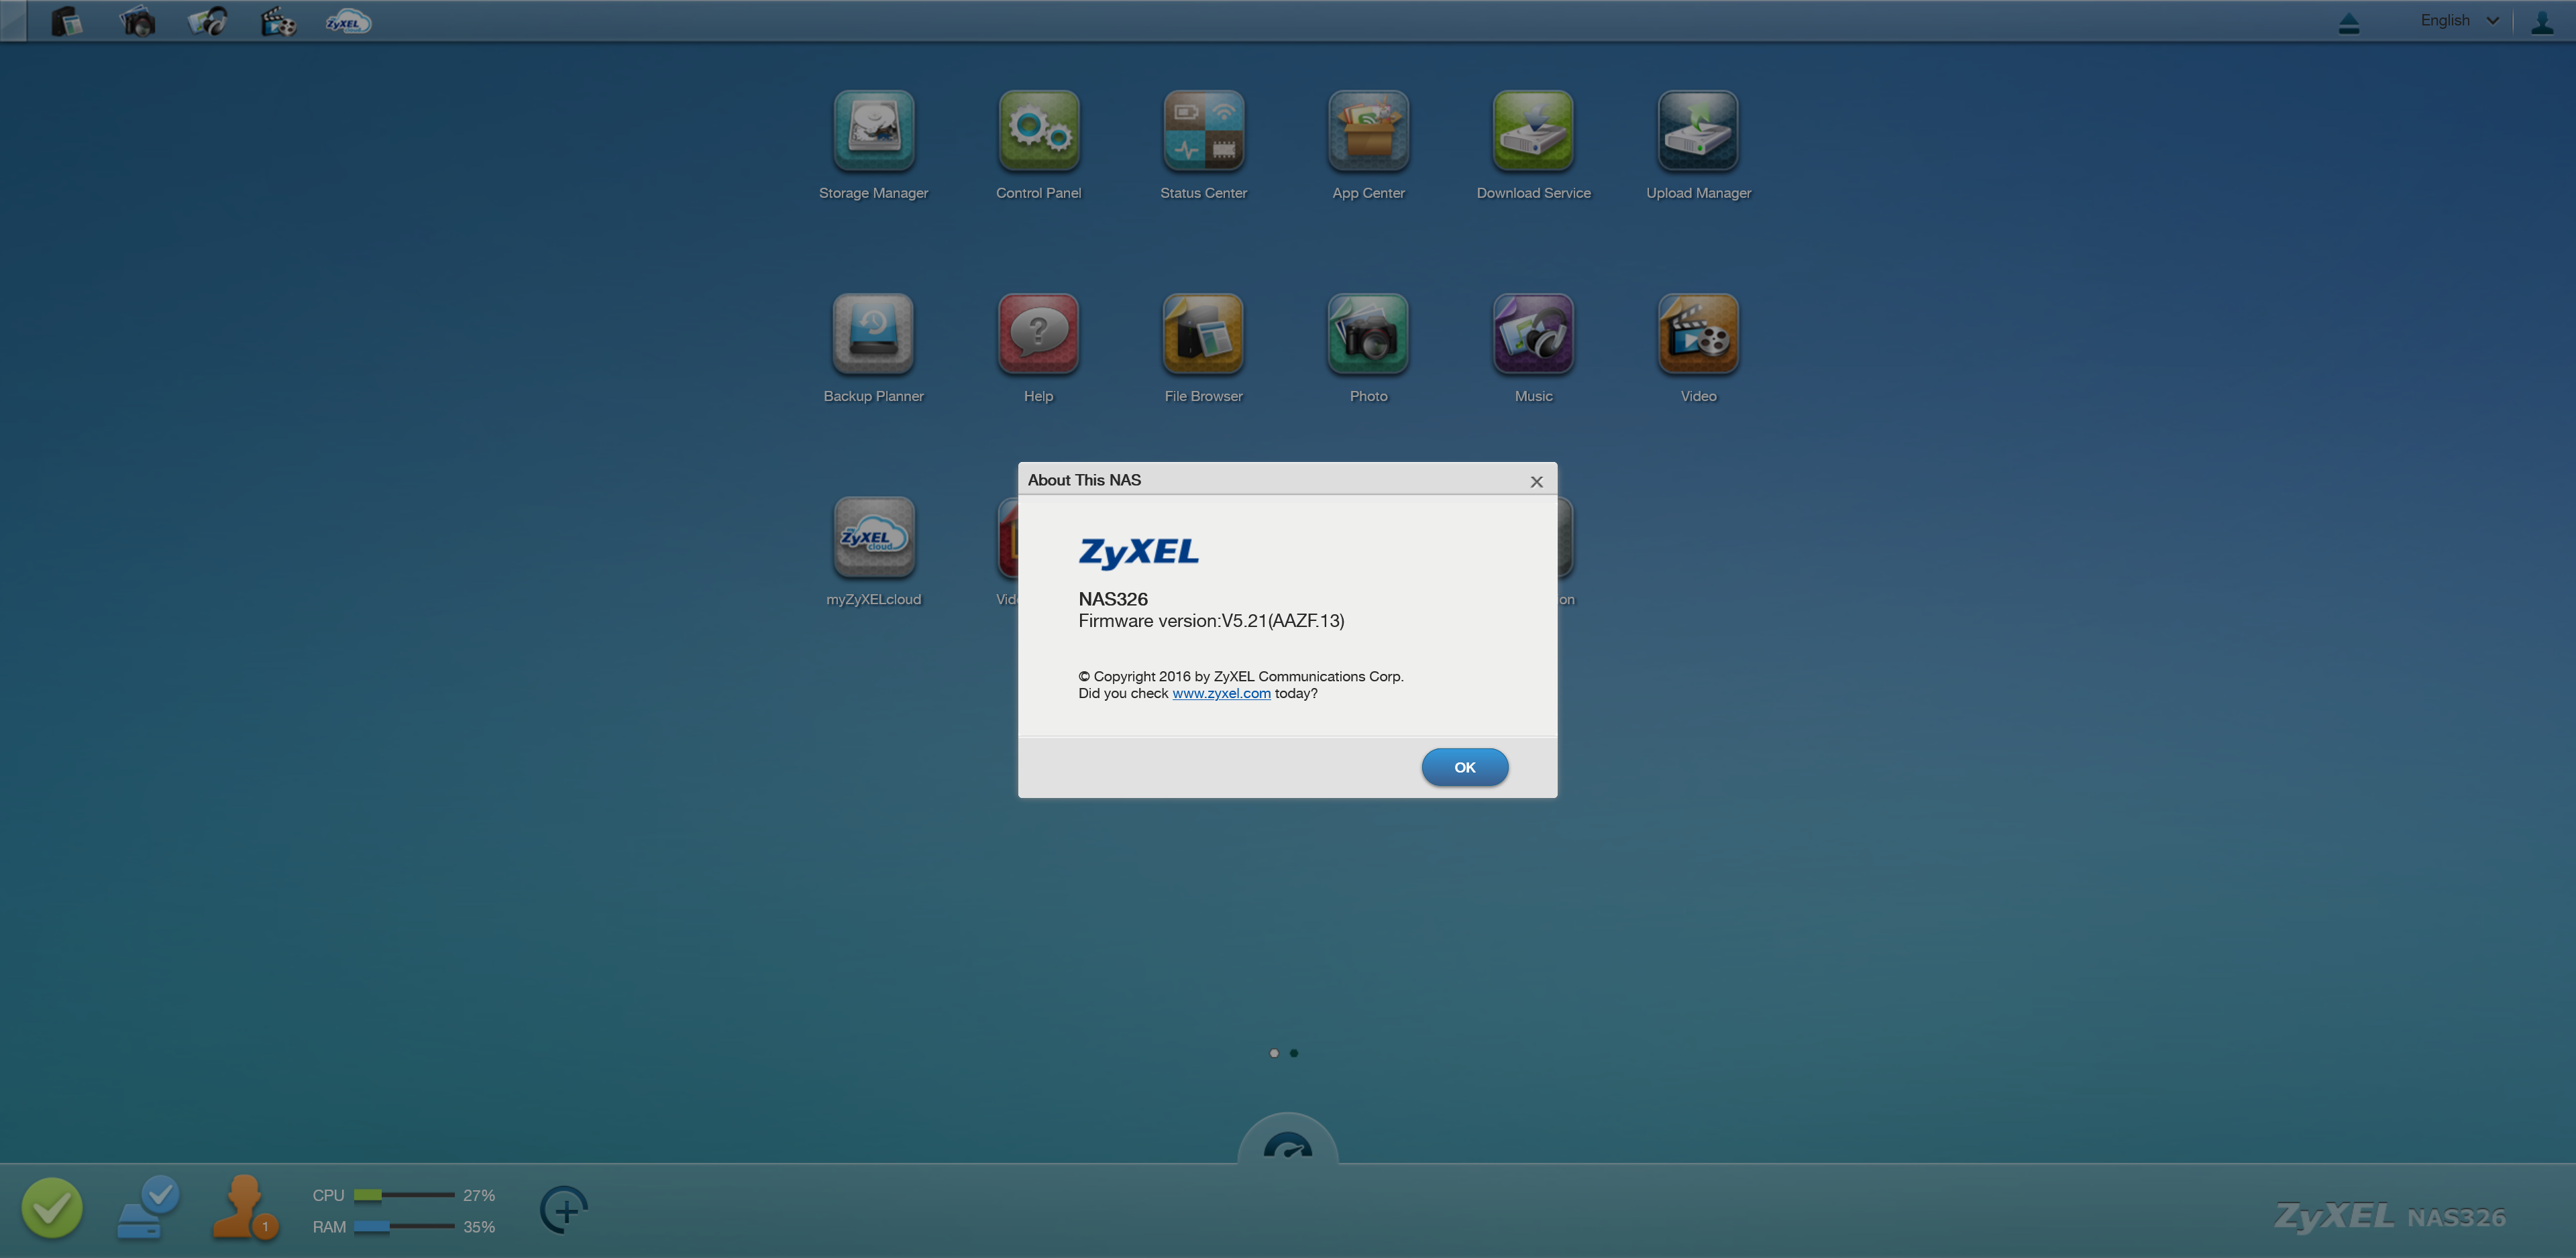The height and width of the screenshot is (1258, 2576).
Task: Click the CPU usage bar
Action: tap(404, 1195)
